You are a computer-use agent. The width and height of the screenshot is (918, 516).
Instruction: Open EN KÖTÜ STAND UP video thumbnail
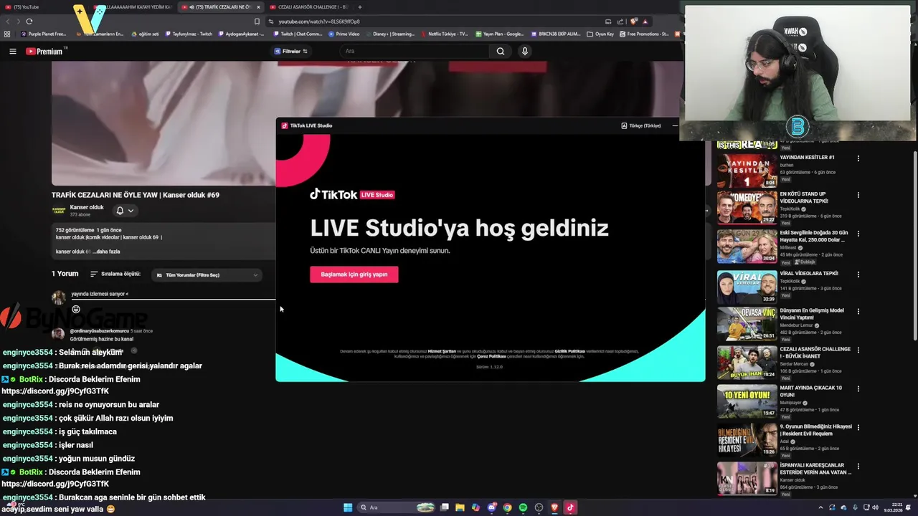(747, 208)
